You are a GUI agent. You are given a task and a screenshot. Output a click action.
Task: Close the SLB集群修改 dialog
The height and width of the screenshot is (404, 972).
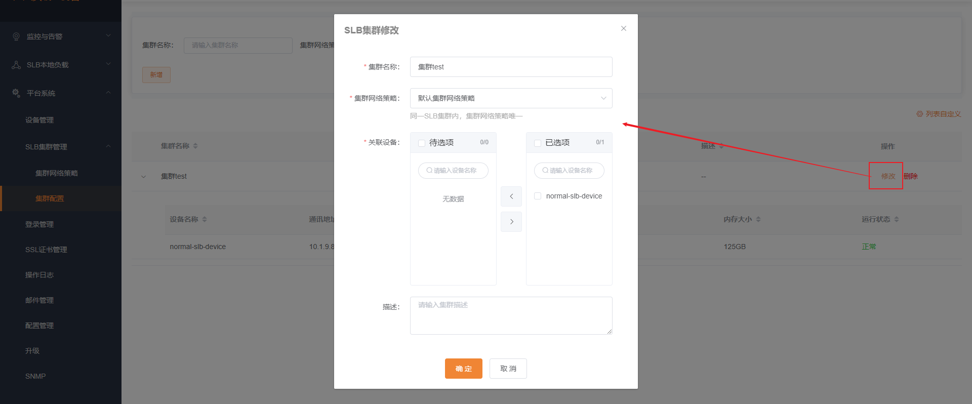tap(624, 28)
